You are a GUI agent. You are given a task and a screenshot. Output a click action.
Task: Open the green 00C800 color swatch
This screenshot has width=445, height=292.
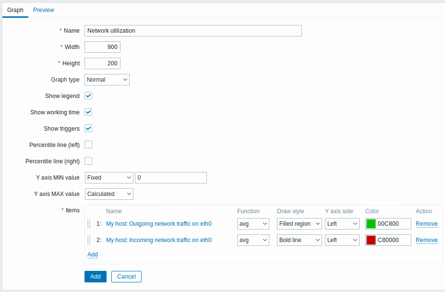click(x=371, y=224)
